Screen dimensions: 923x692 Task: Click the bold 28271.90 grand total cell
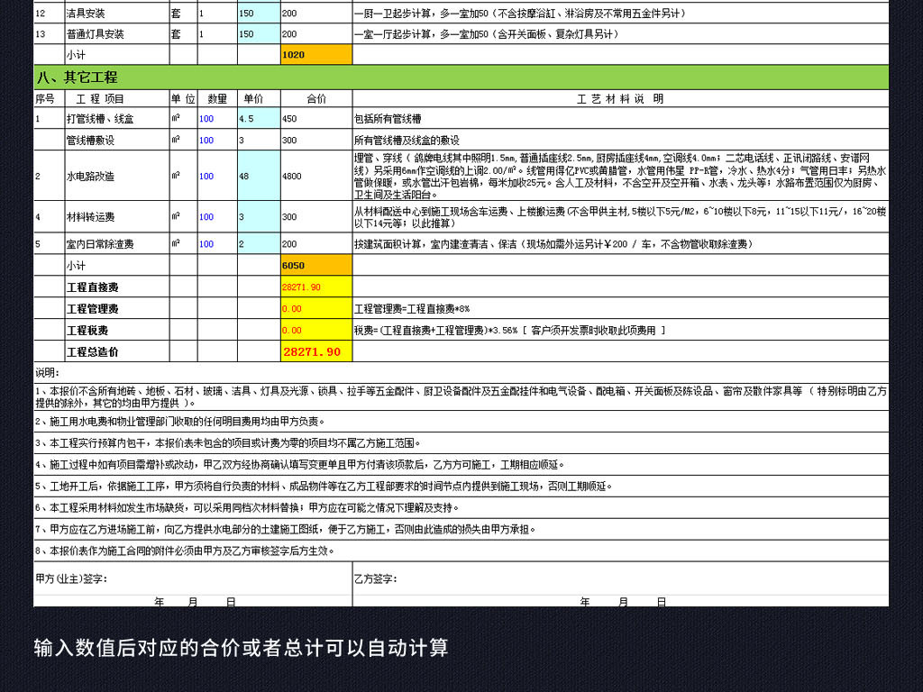pyautogui.click(x=316, y=352)
